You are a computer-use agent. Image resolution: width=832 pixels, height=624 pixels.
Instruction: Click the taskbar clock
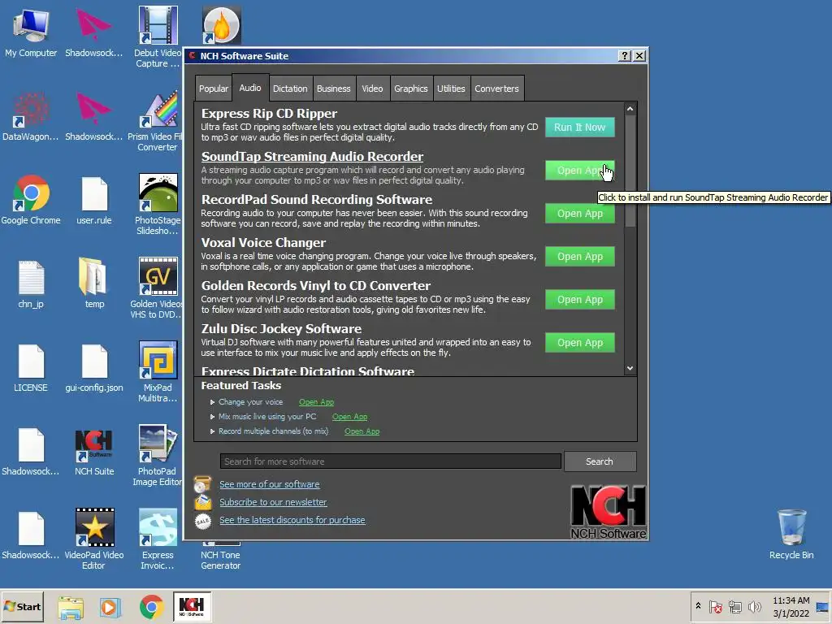click(791, 606)
